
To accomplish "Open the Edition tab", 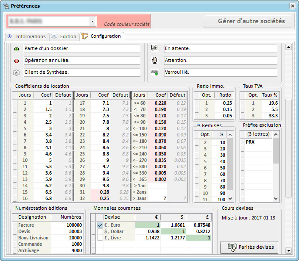I will click(64, 36).
